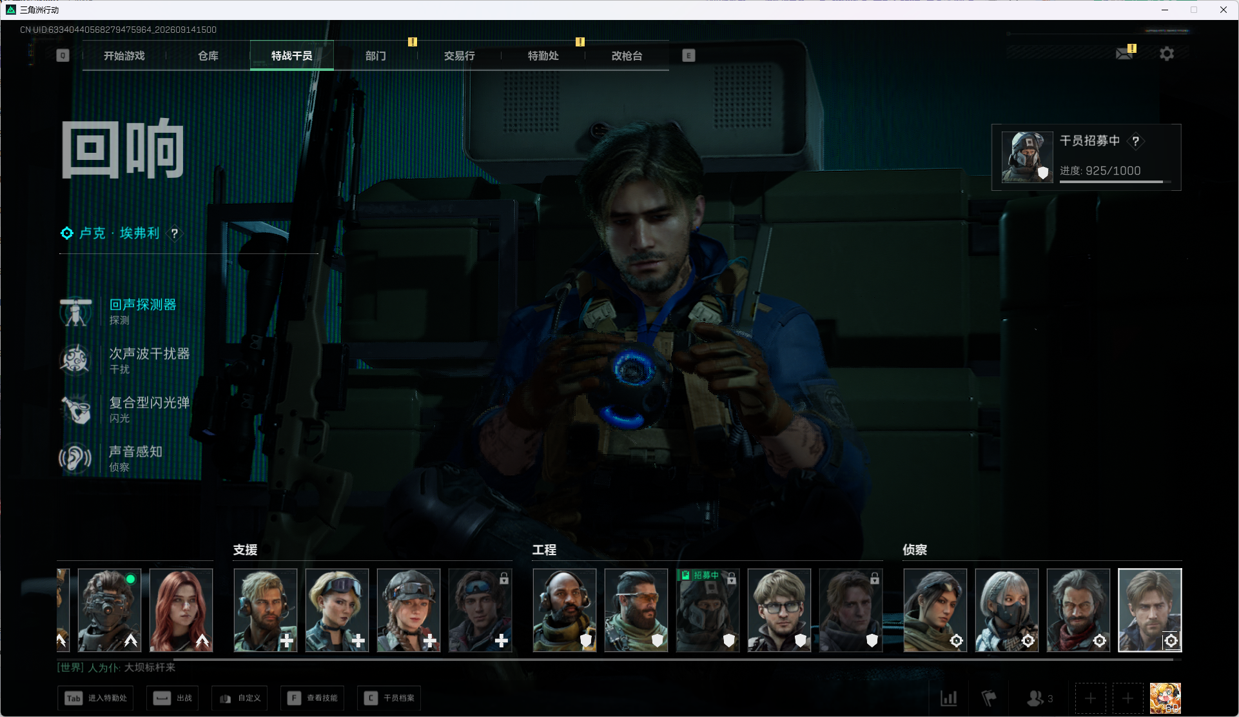Select the 招募中 masked operator under 工程
Viewport: 1239px width, 717px height.
tap(708, 610)
